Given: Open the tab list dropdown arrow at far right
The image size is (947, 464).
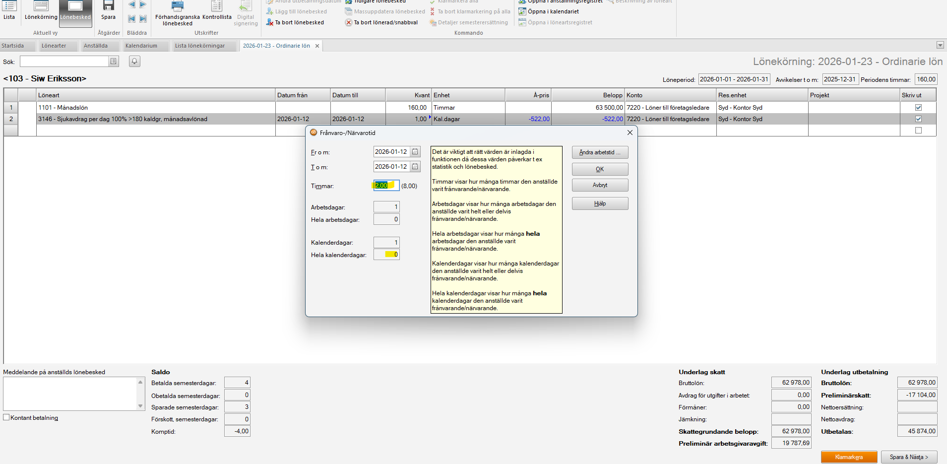Looking at the screenshot, I should point(940,45).
